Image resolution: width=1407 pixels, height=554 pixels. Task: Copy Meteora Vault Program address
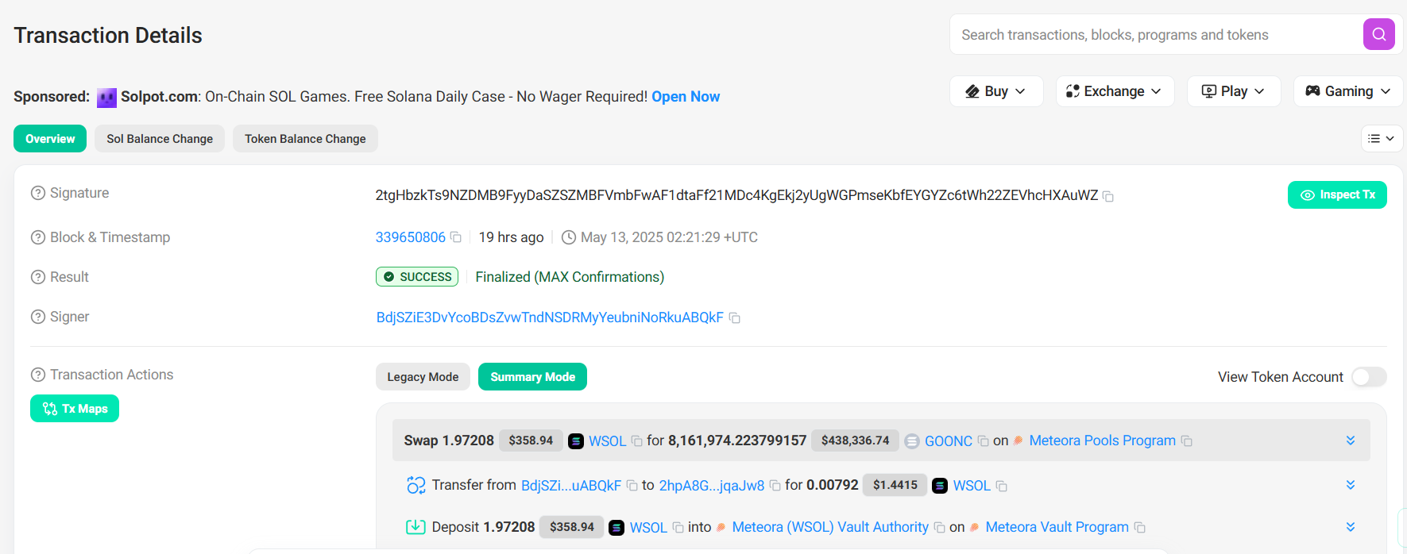(1140, 528)
